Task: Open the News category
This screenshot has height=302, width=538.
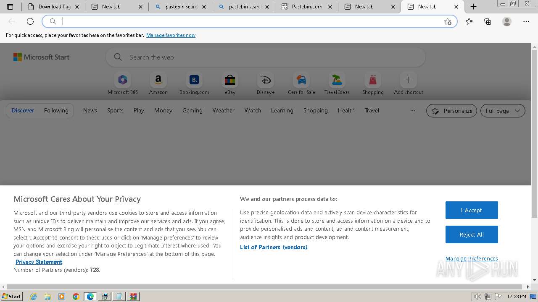Action: [x=90, y=111]
